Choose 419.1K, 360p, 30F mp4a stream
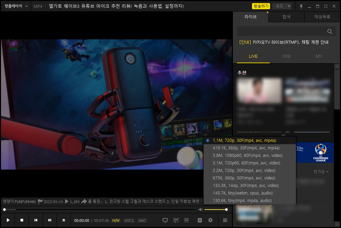Image resolution: width=341 pixels, height=228 pixels. point(250,148)
